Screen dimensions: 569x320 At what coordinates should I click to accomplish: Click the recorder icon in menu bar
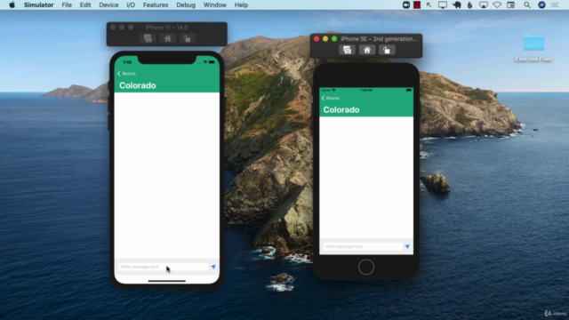pyautogui.click(x=406, y=4)
